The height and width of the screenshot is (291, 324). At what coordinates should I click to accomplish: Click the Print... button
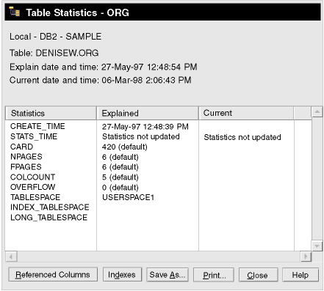click(x=214, y=275)
